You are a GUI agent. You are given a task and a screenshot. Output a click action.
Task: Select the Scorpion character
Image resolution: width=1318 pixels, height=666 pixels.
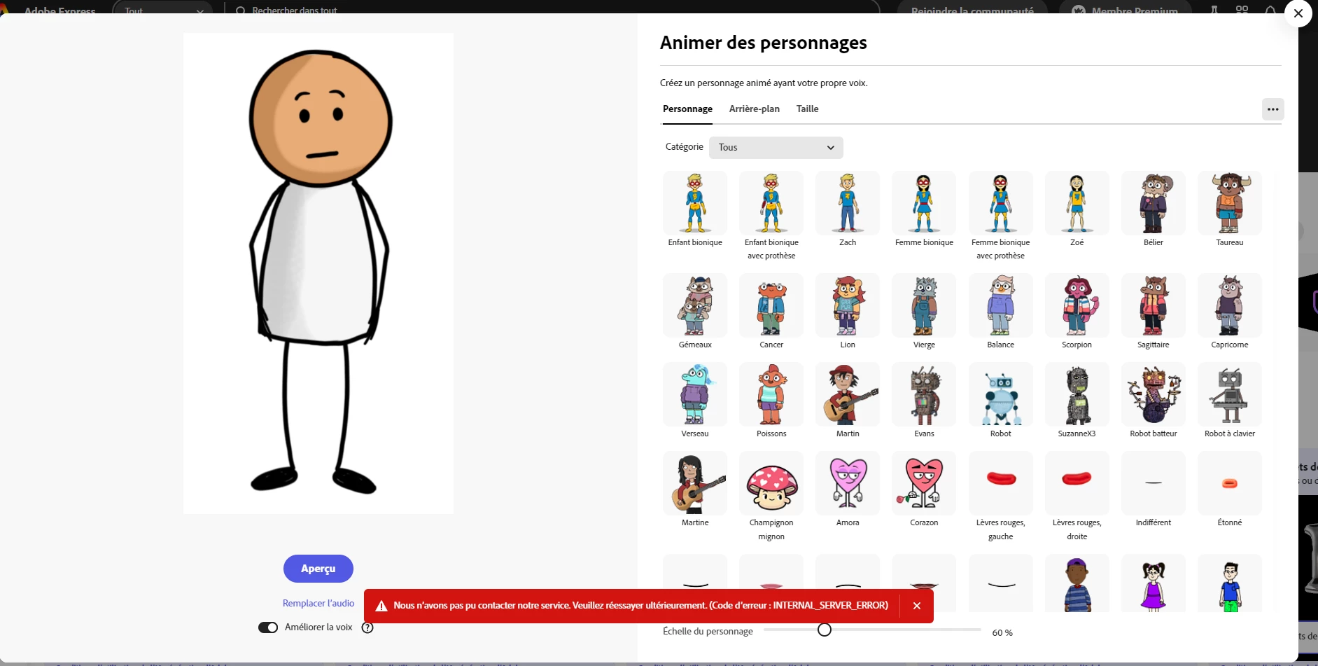tap(1077, 305)
